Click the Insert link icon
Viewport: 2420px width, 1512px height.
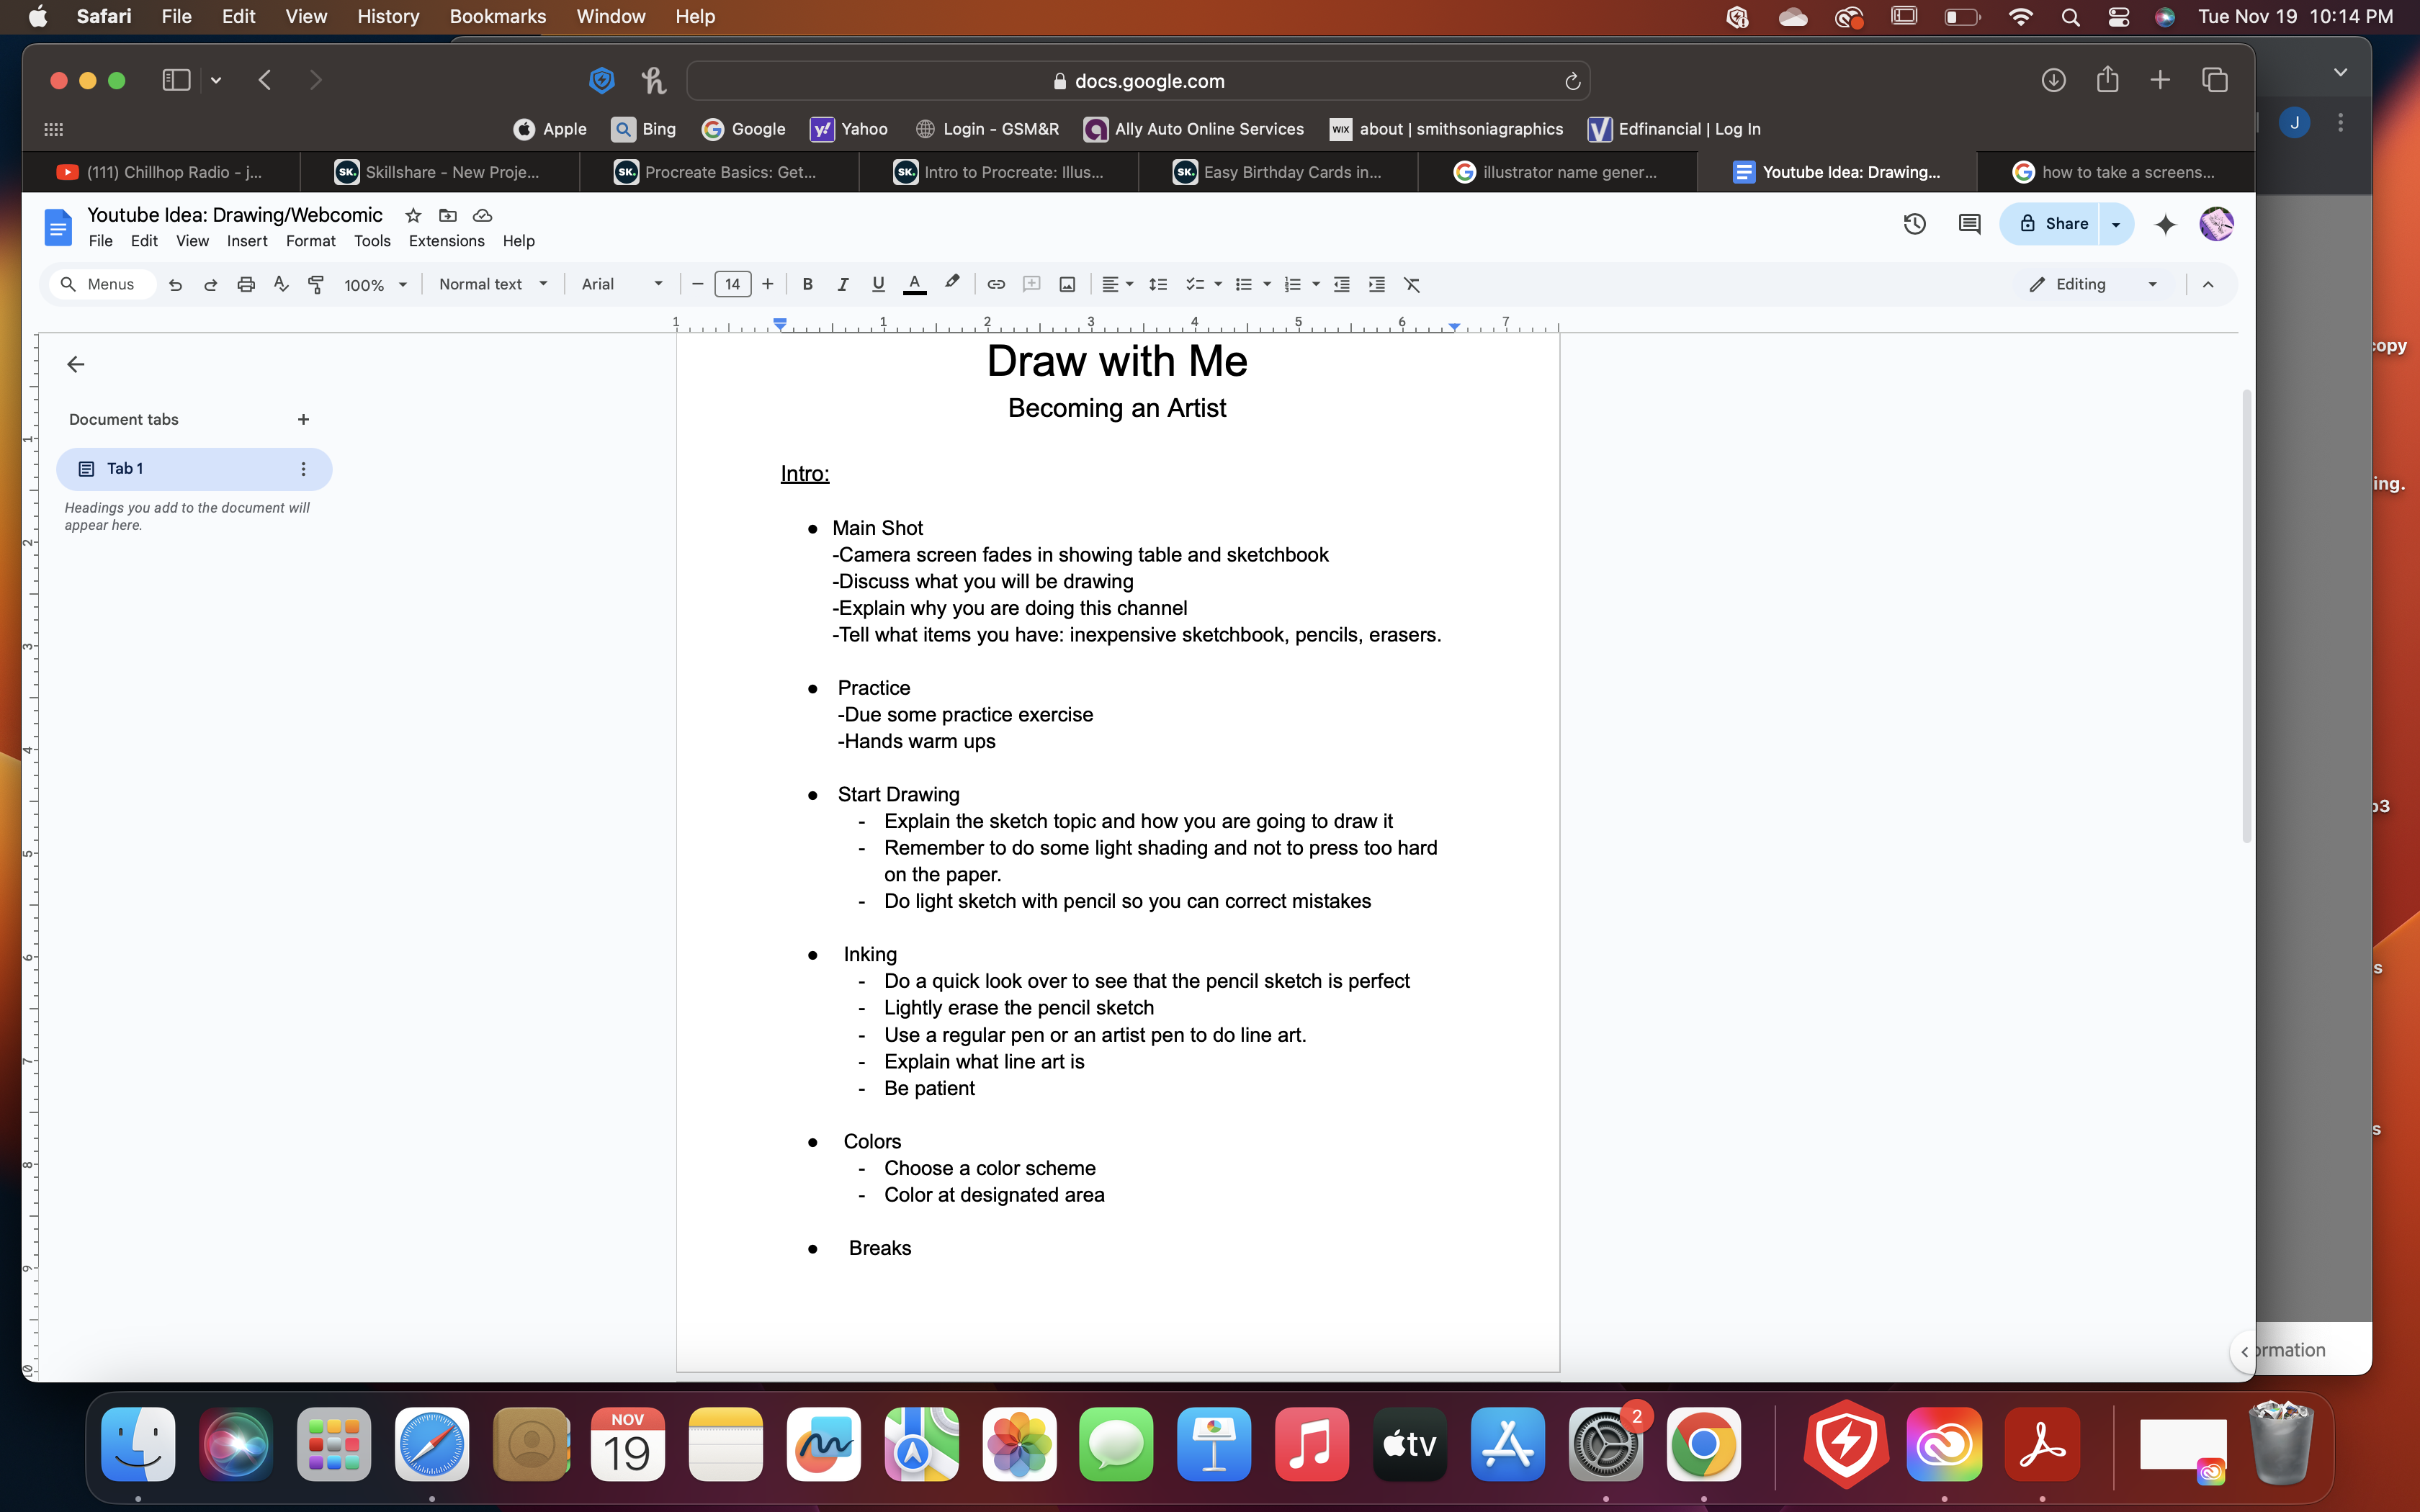pyautogui.click(x=996, y=285)
